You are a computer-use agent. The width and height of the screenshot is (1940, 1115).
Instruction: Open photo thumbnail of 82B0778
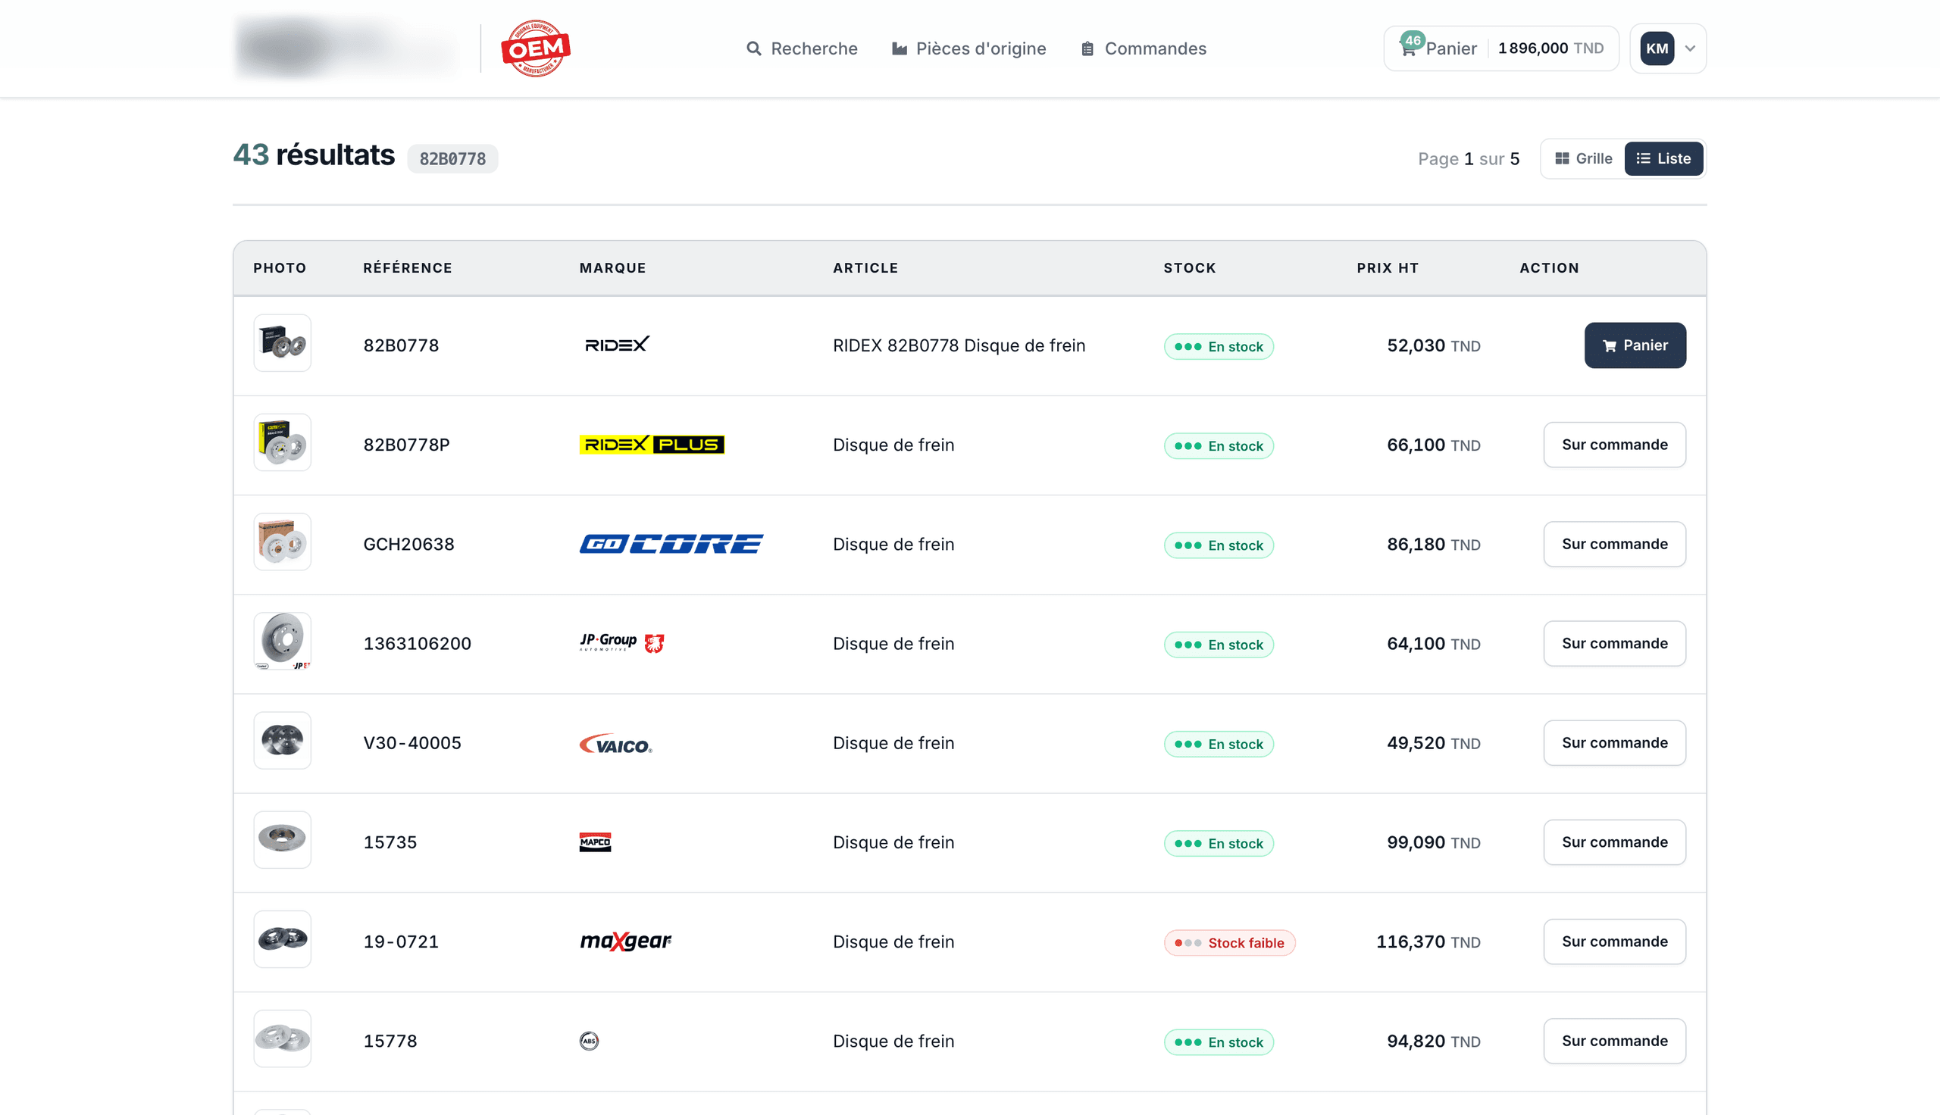click(283, 343)
